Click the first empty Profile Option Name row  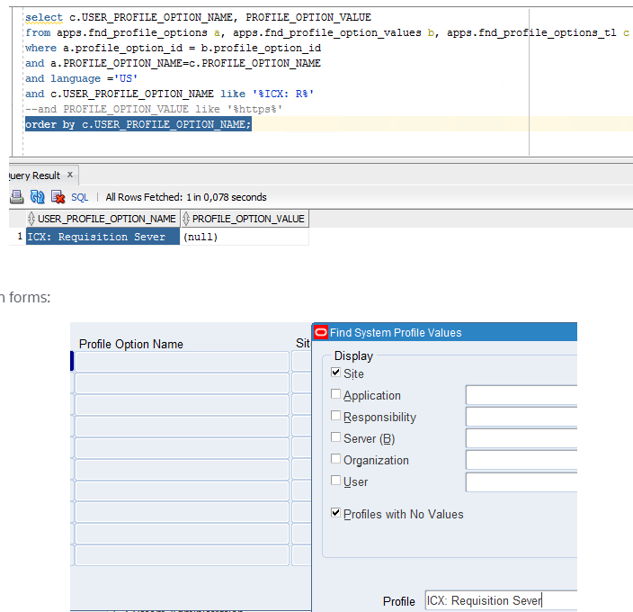(x=182, y=362)
